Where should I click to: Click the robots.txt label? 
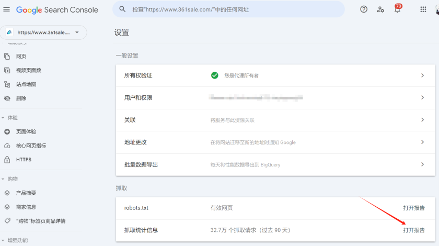pyautogui.click(x=136, y=208)
